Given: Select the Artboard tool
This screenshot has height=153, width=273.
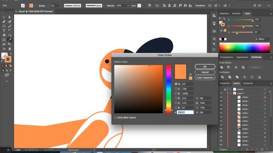Looking at the screenshot, I should click(4, 49).
